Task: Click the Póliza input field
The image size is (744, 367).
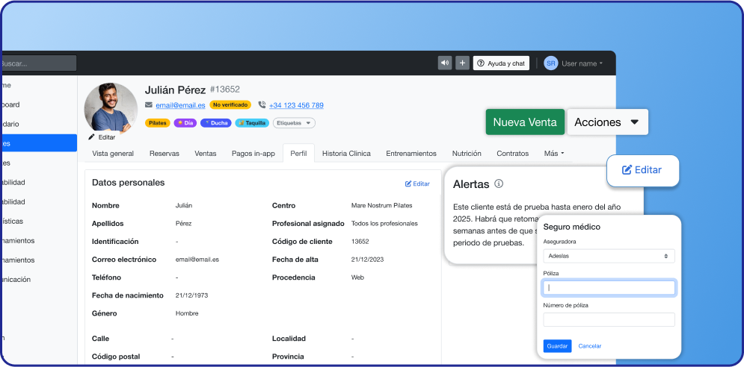Action: [x=609, y=287]
